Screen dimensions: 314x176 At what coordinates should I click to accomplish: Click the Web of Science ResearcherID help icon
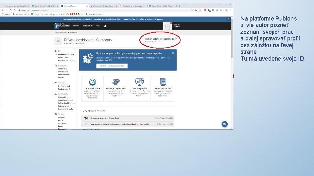[176, 38]
